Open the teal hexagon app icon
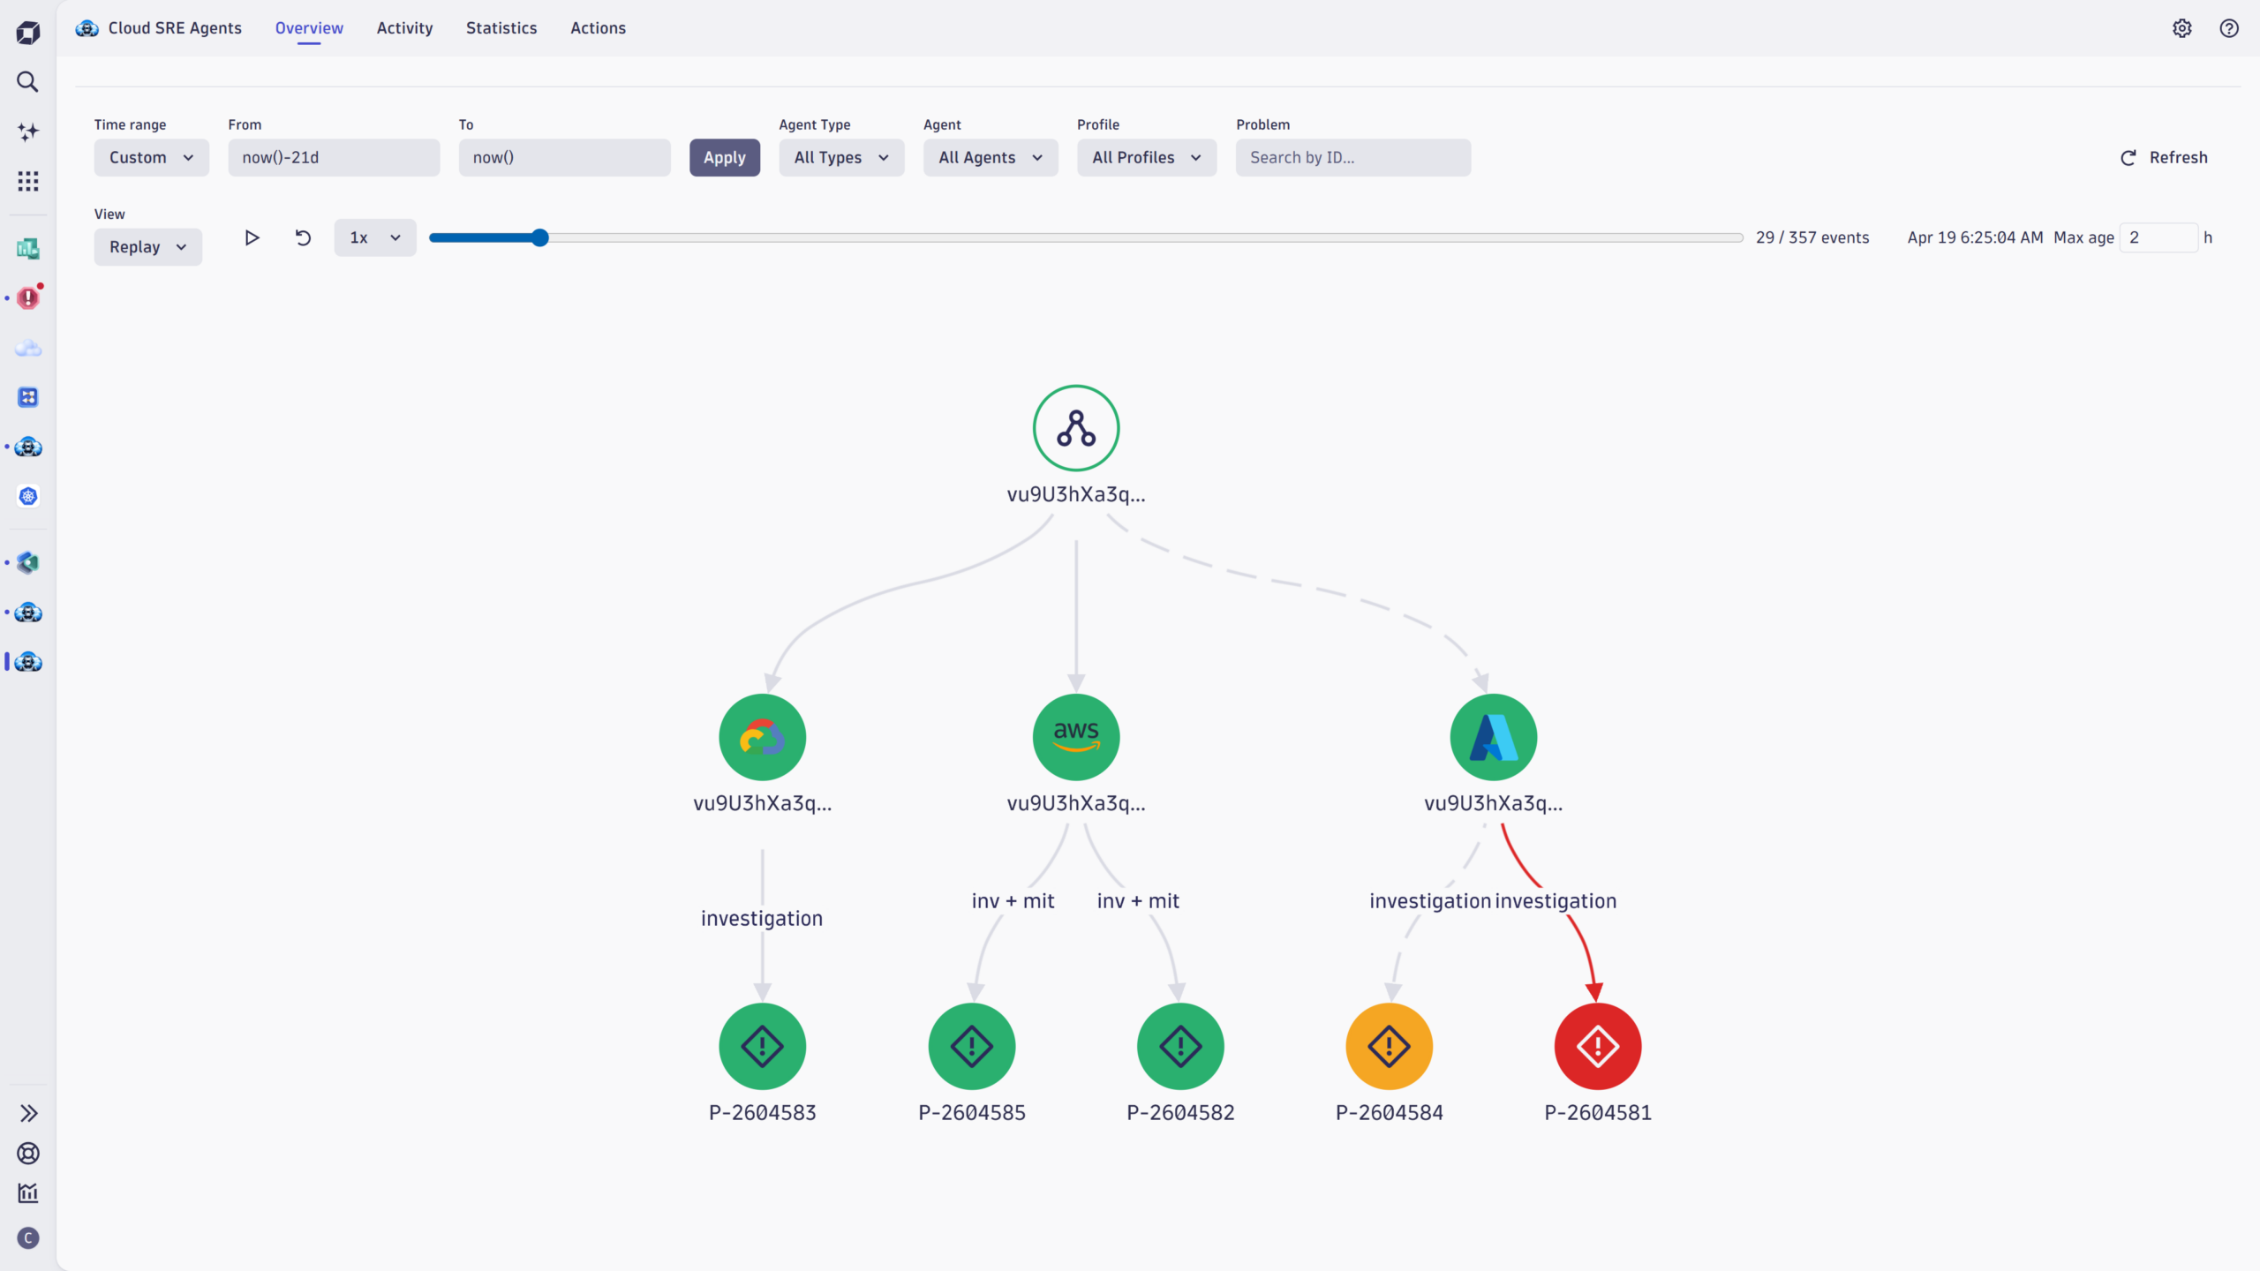2260x1271 pixels. coord(28,563)
